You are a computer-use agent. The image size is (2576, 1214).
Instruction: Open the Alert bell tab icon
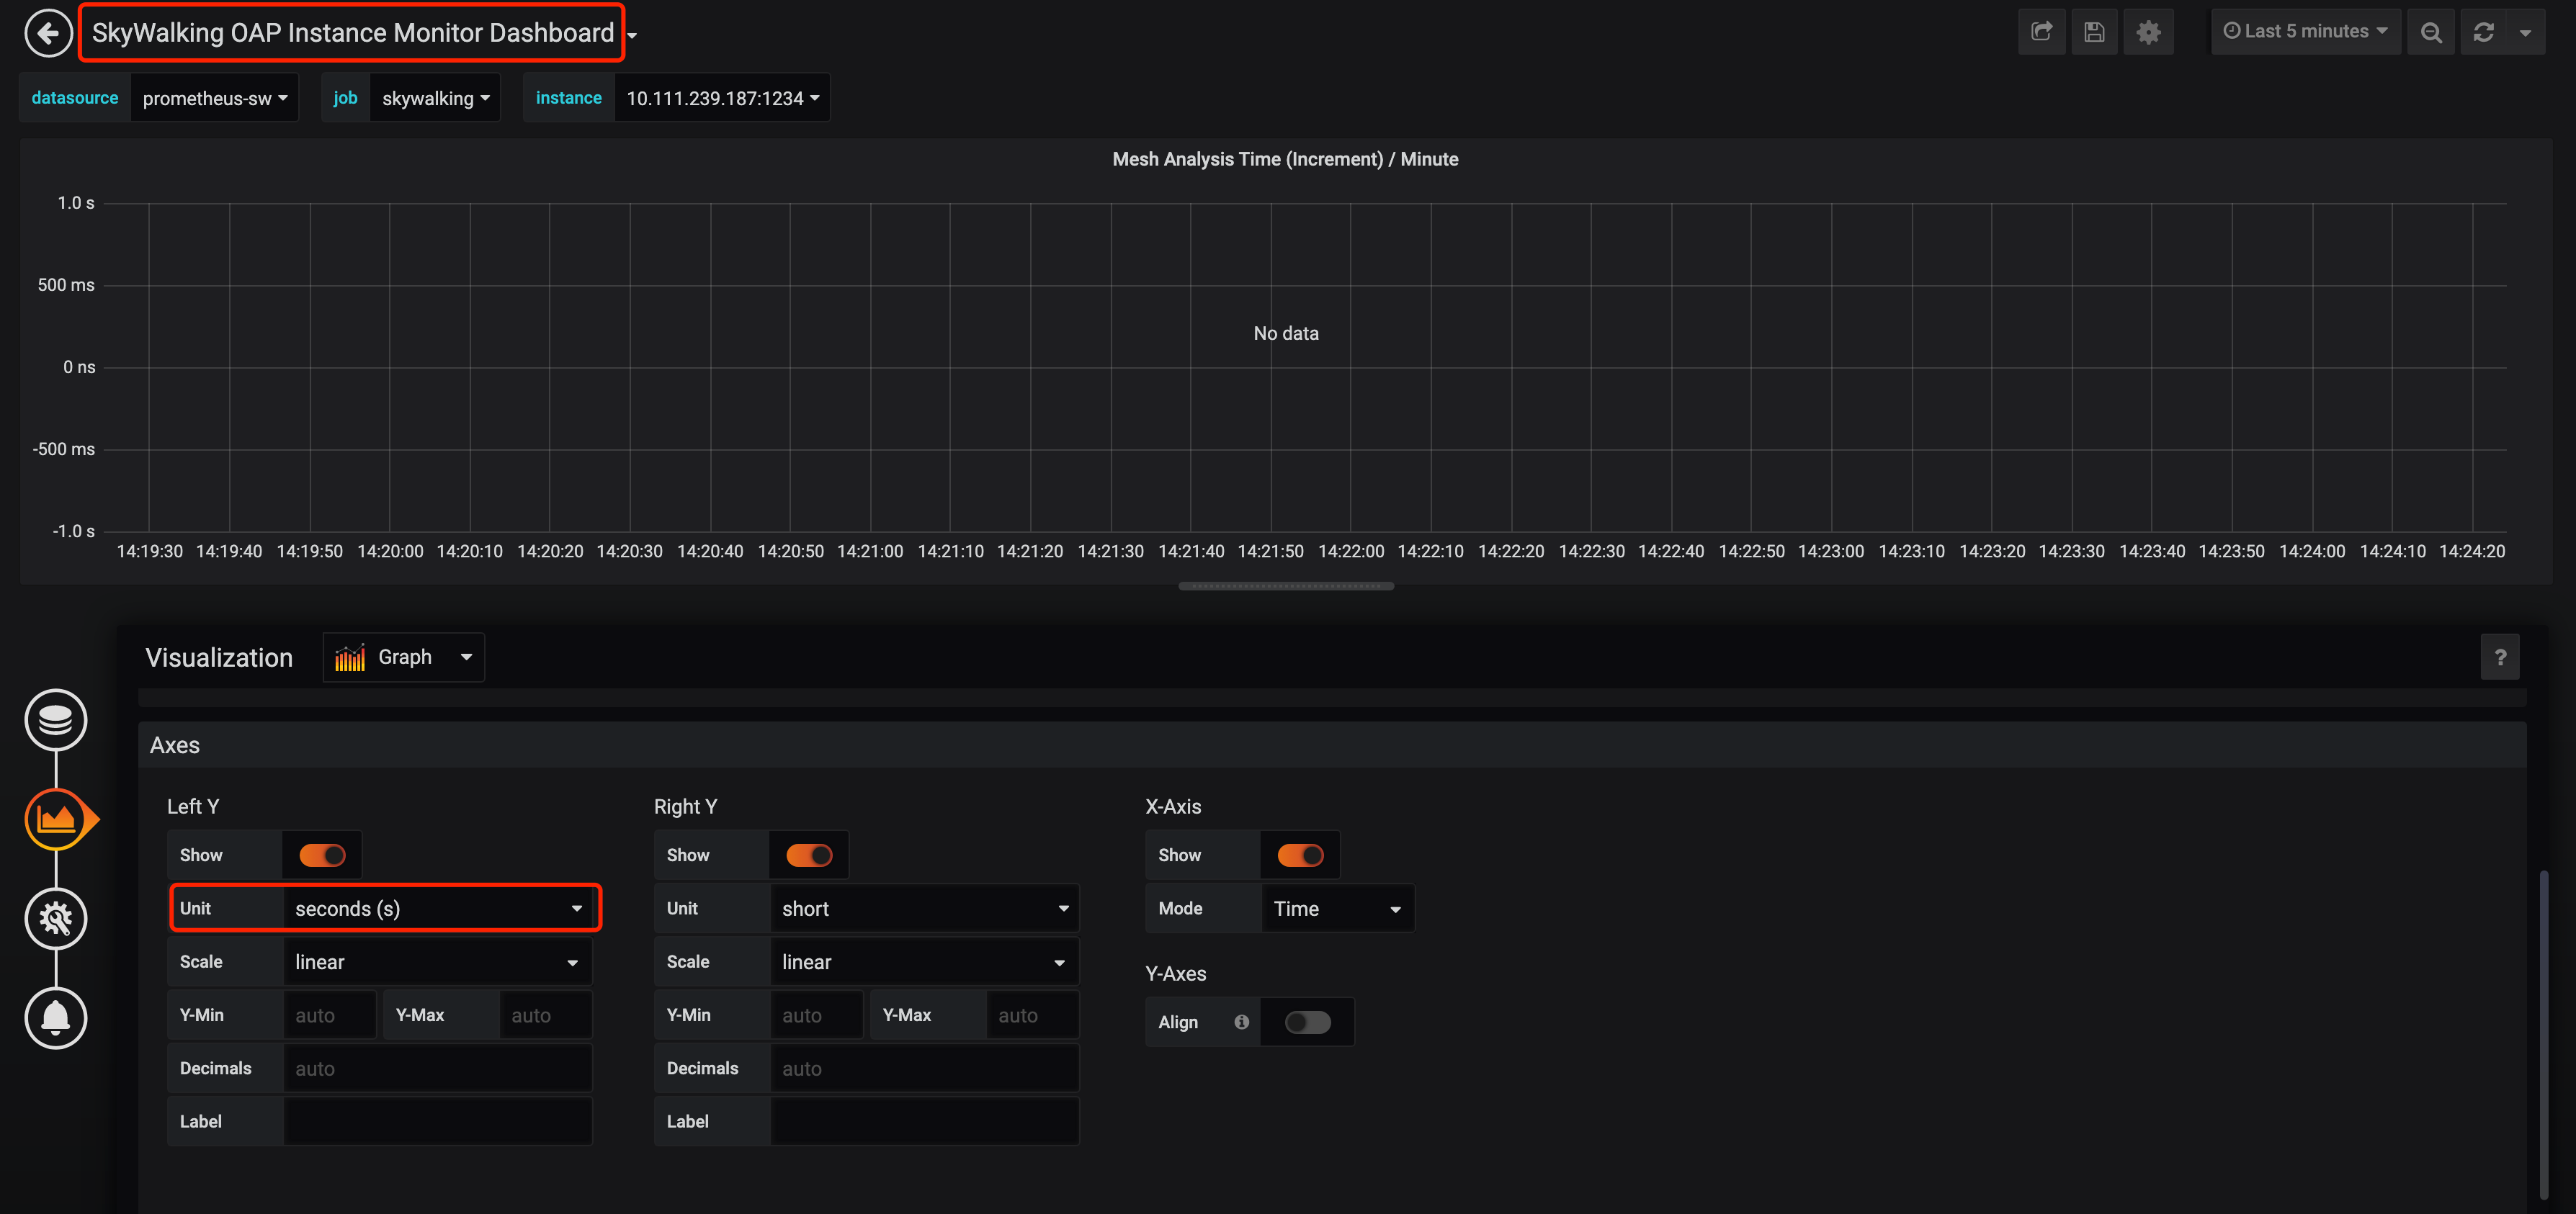(56, 1017)
